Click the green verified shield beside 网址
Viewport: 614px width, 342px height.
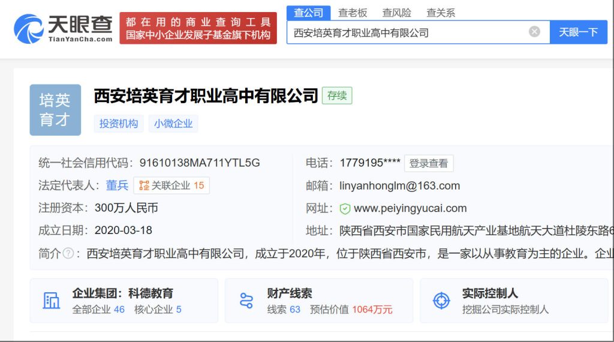point(345,209)
